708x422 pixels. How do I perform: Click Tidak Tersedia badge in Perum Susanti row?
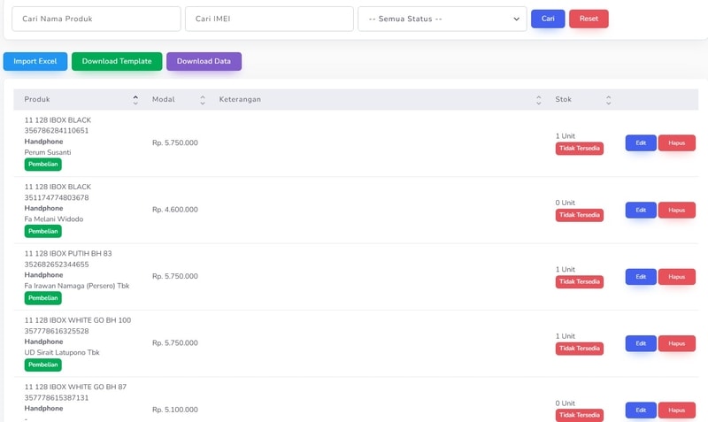point(580,149)
